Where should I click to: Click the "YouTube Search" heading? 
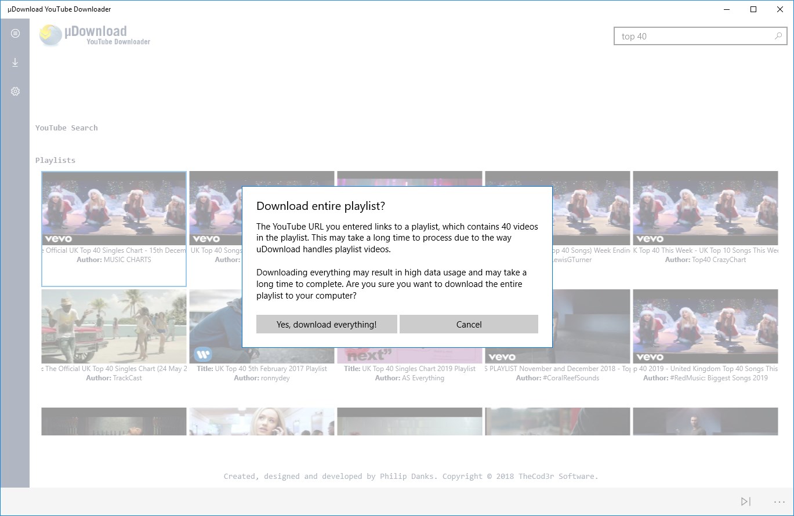tap(67, 128)
